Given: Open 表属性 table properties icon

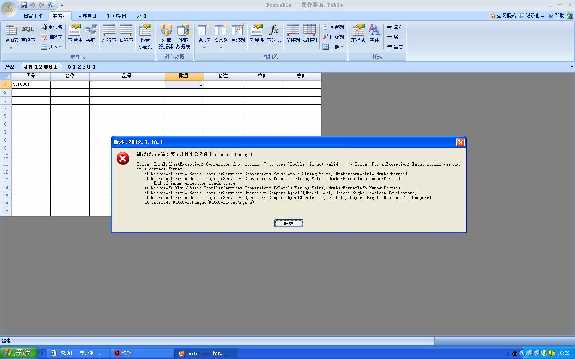Looking at the screenshot, I should [75, 34].
